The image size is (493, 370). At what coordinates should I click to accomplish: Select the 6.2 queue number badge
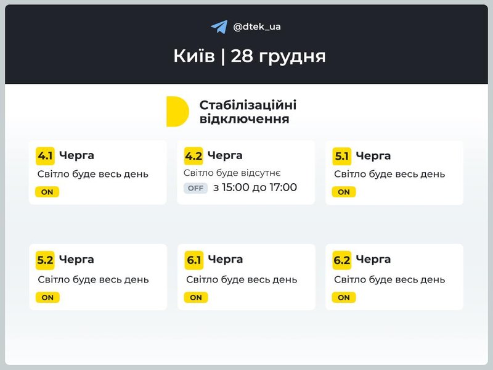pos(342,260)
